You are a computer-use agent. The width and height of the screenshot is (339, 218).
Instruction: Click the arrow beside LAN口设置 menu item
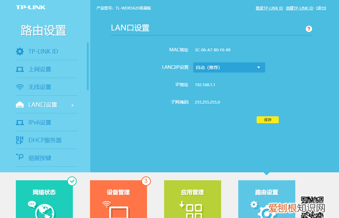(73, 105)
